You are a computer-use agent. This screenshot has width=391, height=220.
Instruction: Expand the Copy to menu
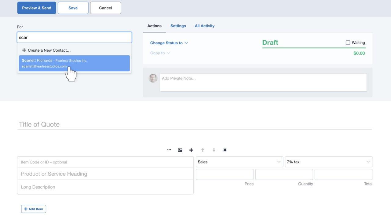tap(160, 53)
